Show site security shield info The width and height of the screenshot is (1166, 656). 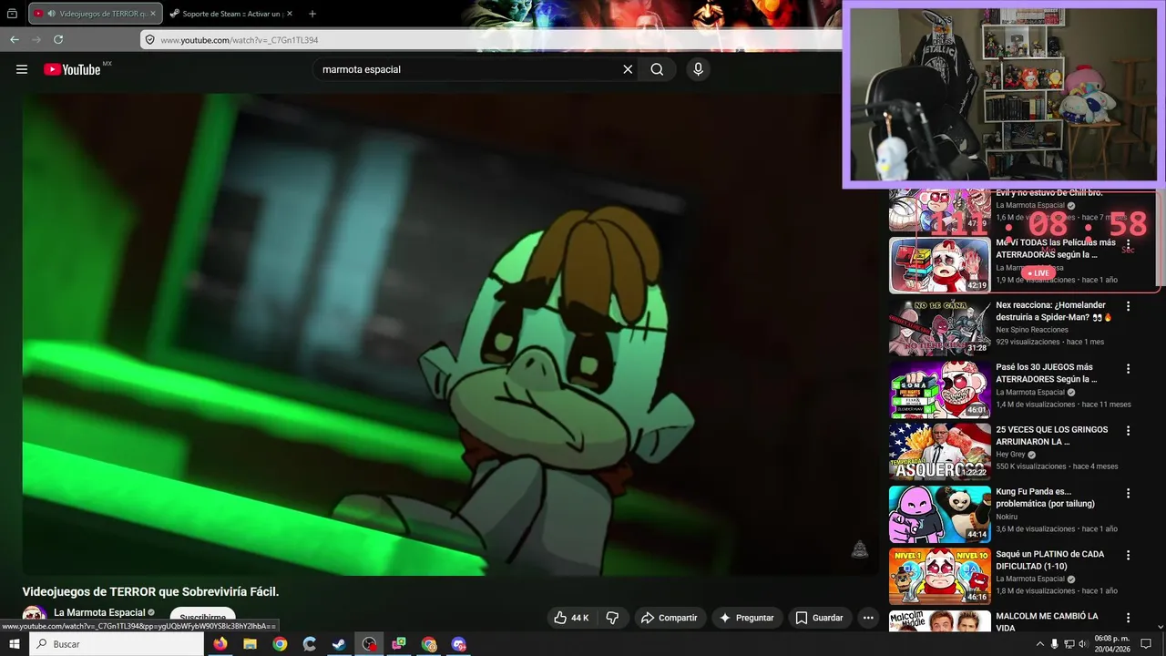coord(150,40)
